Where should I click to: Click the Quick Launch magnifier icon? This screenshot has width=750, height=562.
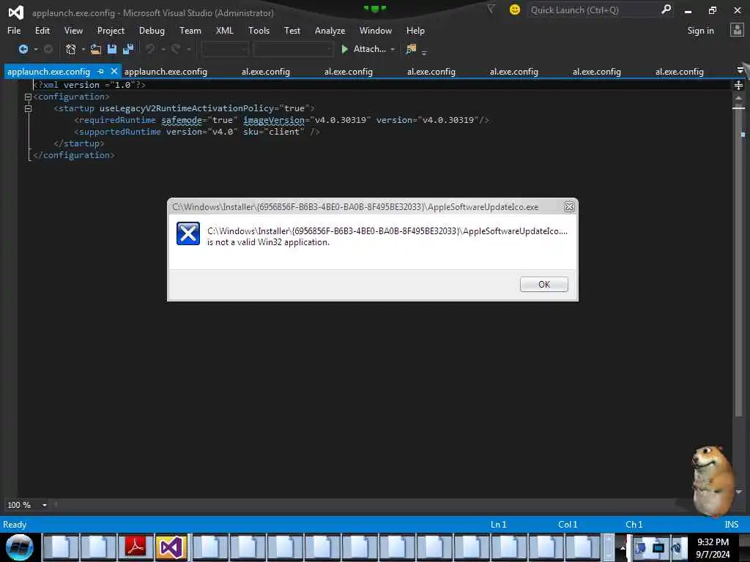(x=666, y=9)
